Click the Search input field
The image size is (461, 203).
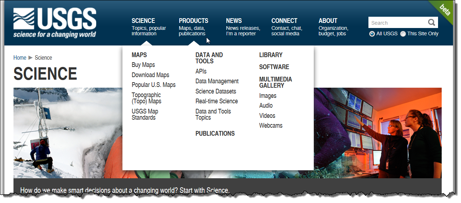398,23
